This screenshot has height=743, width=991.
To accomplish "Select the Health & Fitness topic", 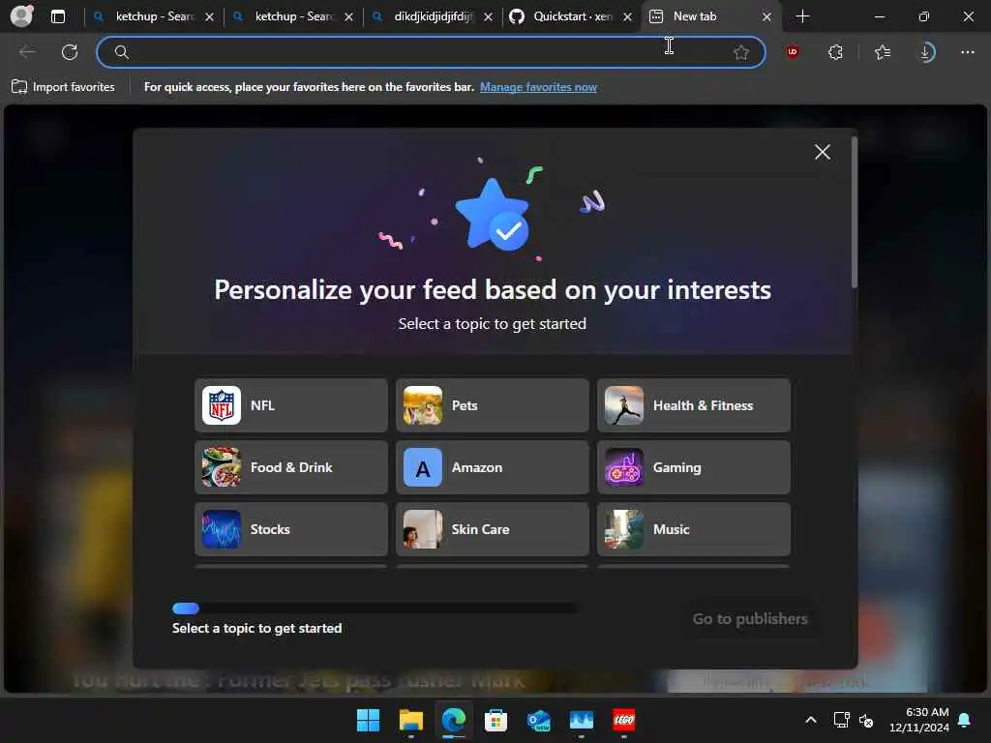I will [693, 405].
